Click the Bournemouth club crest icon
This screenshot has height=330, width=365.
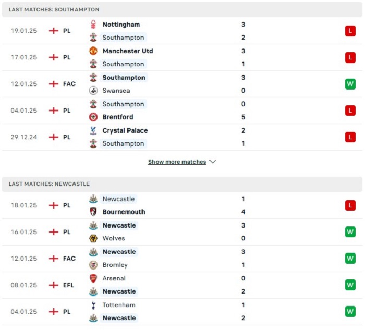coord(93,212)
